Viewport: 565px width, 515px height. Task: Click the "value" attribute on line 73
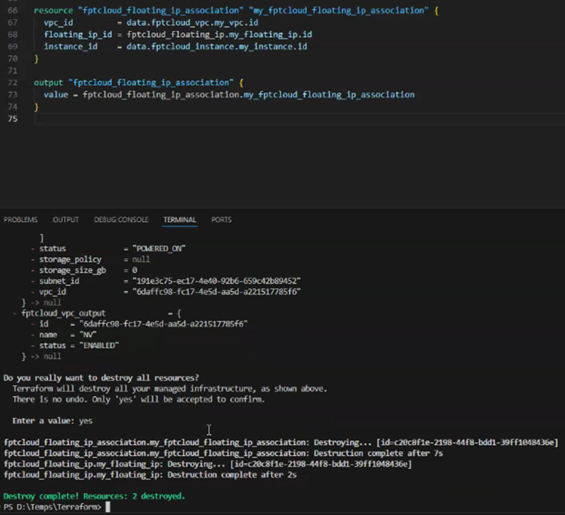[56, 94]
